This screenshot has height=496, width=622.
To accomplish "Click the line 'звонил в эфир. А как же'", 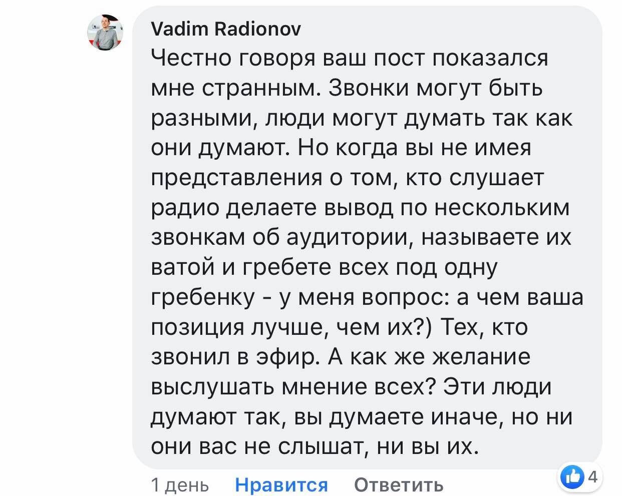I will click(341, 357).
